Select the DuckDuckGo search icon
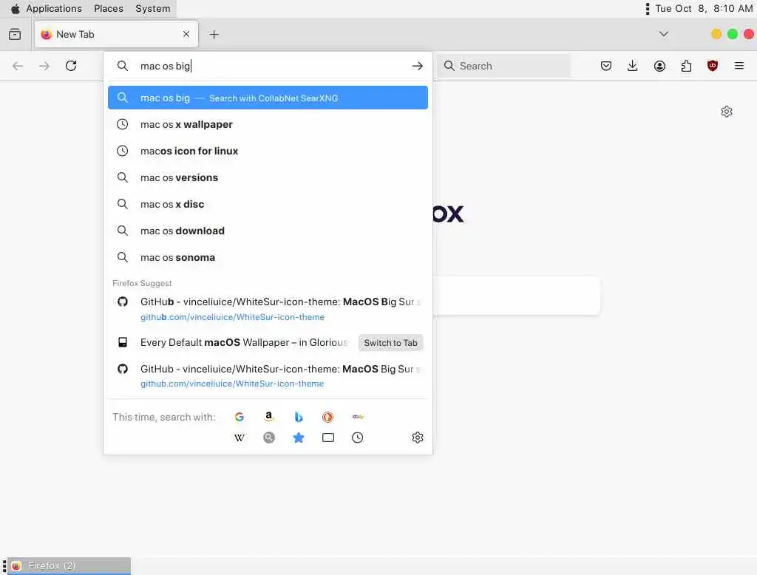This screenshot has height=575, width=757. point(327,417)
